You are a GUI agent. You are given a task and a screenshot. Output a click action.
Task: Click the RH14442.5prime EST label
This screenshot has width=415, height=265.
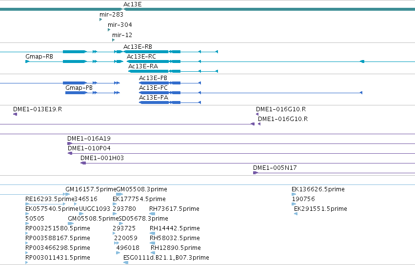click(x=175, y=228)
